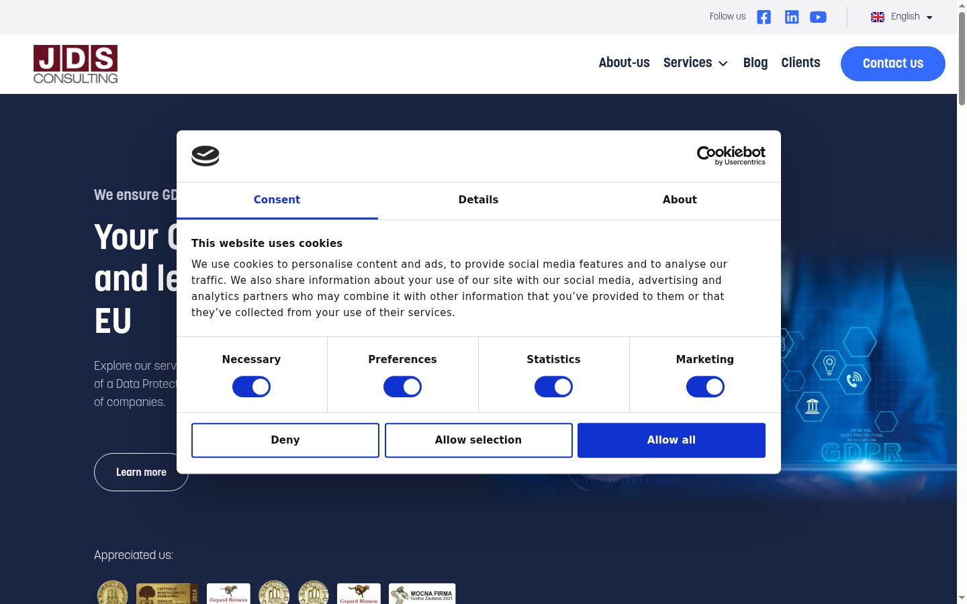Disable the Necessary cookies toggle
Screen dimensions: 967x604
251,387
